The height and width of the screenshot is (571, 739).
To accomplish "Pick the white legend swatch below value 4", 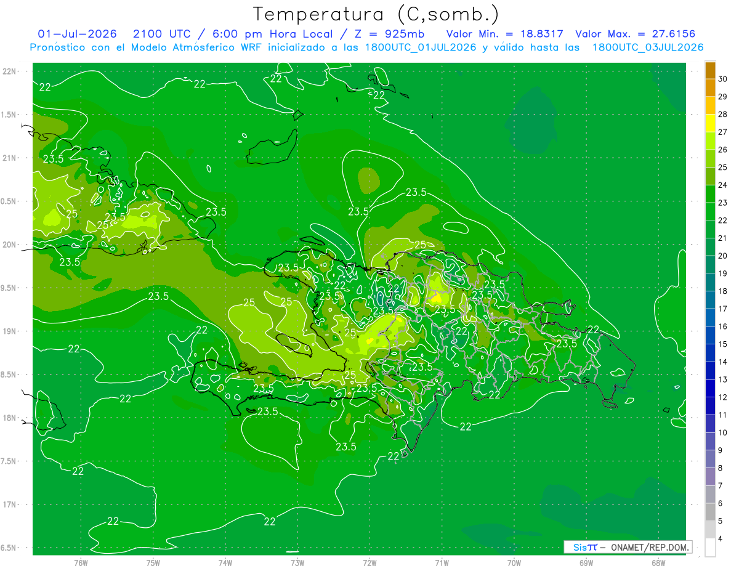I will click(710, 548).
